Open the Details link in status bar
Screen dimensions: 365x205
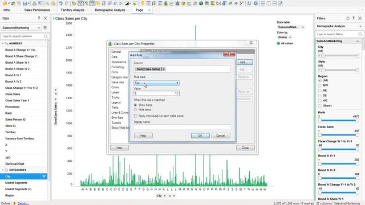pos(23,203)
